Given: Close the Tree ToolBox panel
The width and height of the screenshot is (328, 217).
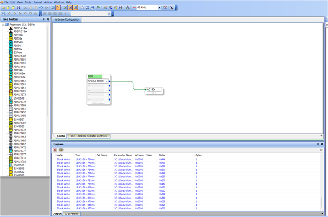Looking at the screenshot, I should (x=48, y=19).
